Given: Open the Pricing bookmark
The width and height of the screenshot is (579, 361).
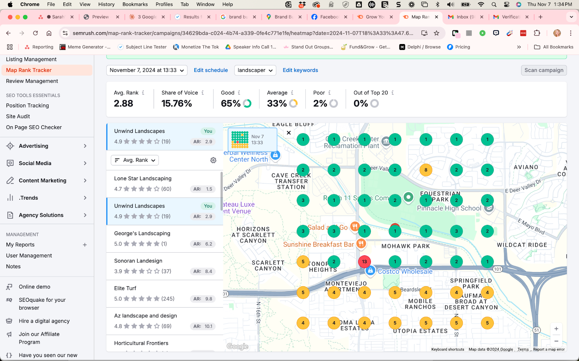Looking at the screenshot, I should tap(458, 47).
